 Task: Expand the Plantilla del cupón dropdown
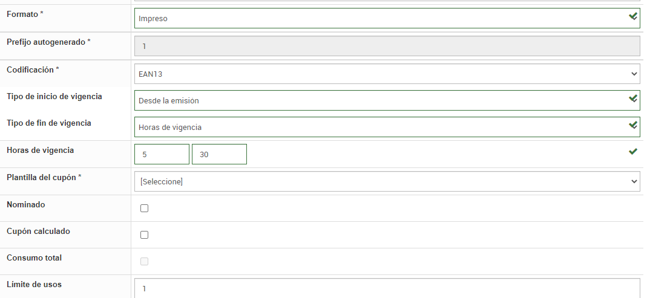(x=387, y=181)
